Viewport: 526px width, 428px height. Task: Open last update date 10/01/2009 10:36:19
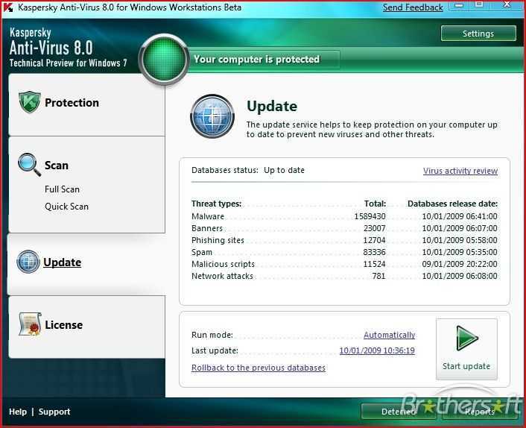tap(377, 350)
